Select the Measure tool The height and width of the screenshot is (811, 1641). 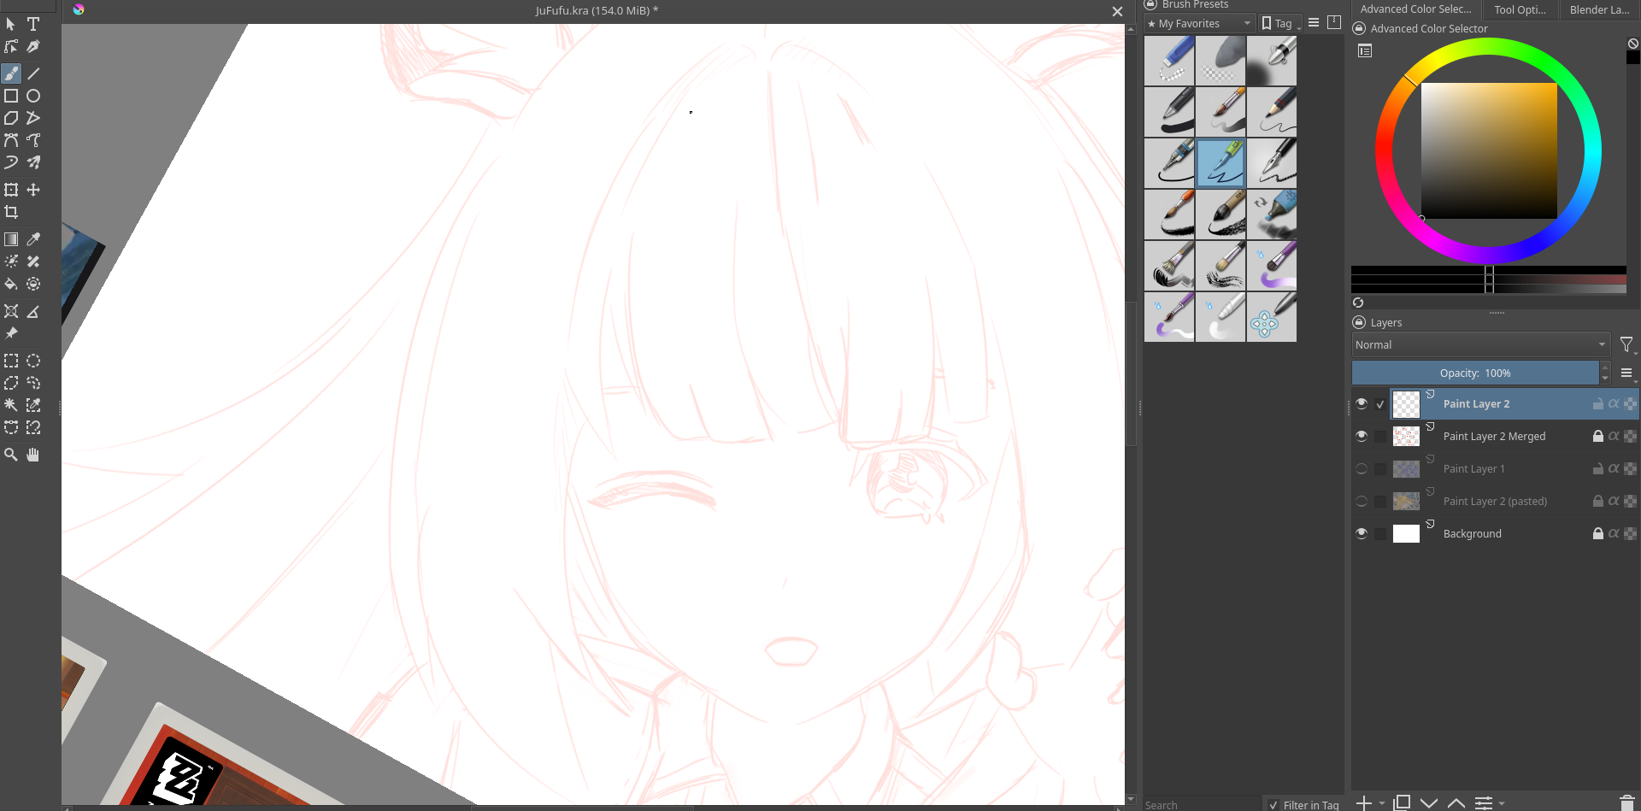point(33,311)
